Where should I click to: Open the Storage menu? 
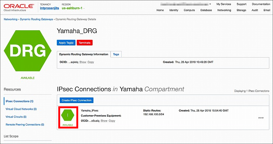(x=241, y=10)
